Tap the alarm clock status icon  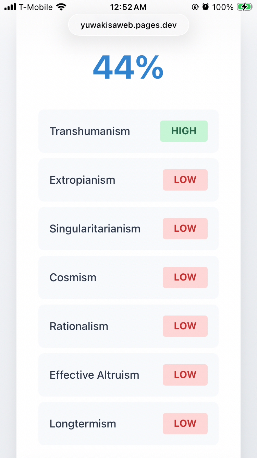pyautogui.click(x=206, y=7)
